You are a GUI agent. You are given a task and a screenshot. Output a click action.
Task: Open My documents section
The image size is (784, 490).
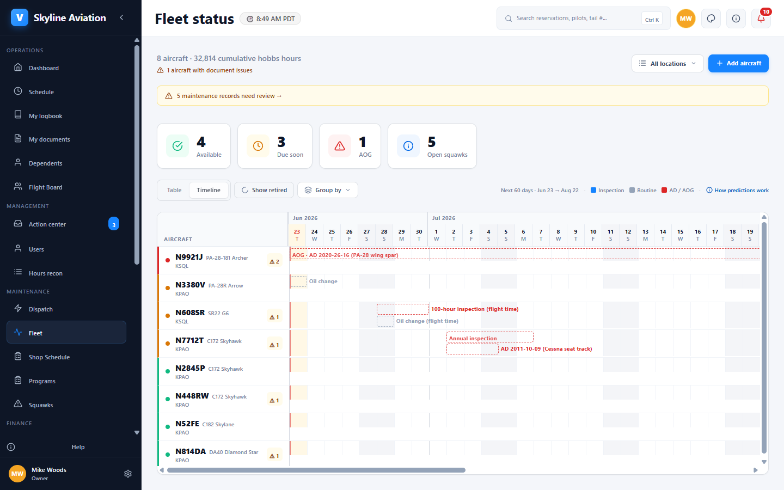[x=66, y=139]
